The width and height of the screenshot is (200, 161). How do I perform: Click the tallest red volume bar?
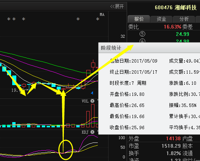[x=93, y=115]
